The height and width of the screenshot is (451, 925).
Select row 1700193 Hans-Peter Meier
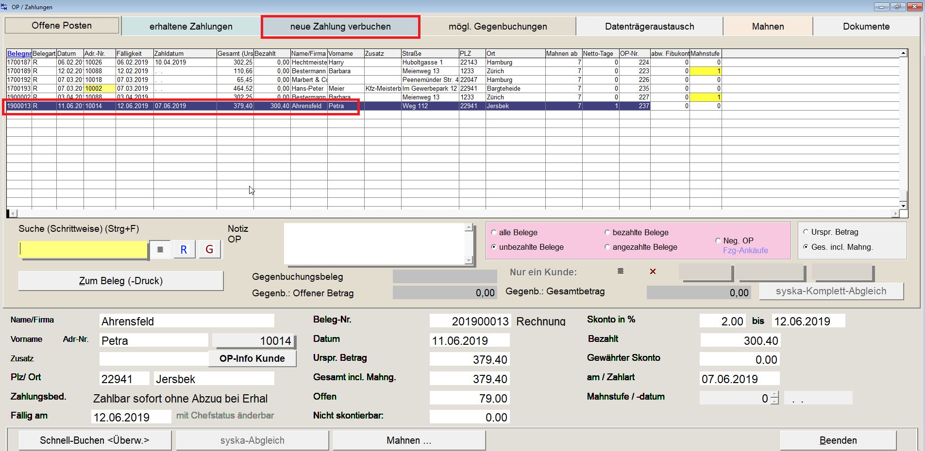pos(364,88)
